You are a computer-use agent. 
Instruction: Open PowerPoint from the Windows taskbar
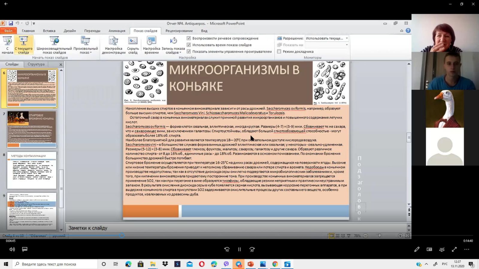click(251, 264)
